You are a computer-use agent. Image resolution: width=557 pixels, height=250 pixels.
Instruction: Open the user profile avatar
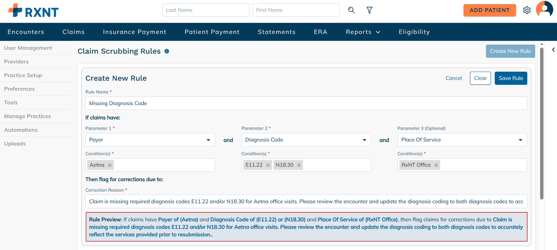pos(544,9)
